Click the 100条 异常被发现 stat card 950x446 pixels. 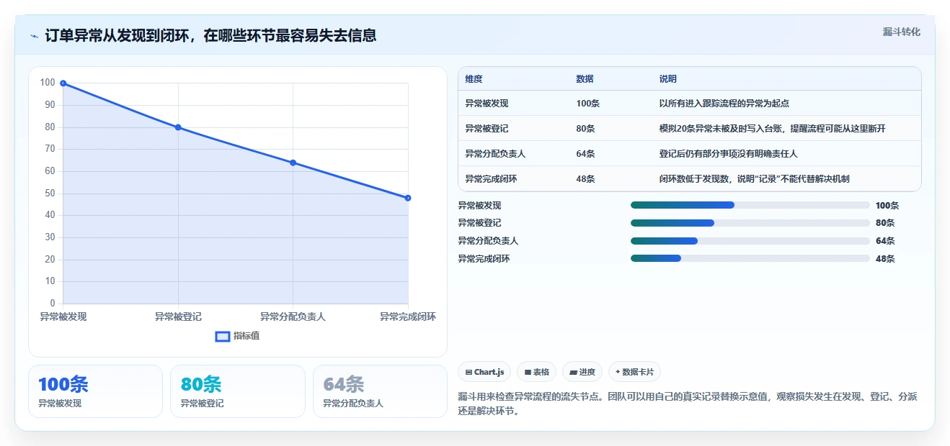click(95, 391)
